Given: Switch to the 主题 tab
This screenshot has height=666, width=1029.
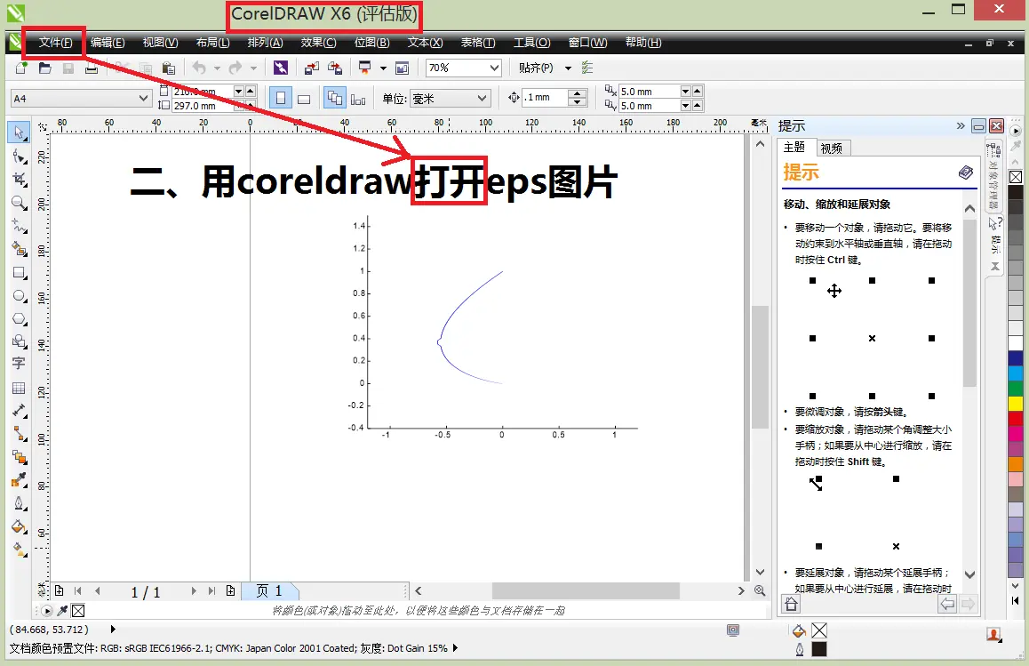Looking at the screenshot, I should [794, 147].
